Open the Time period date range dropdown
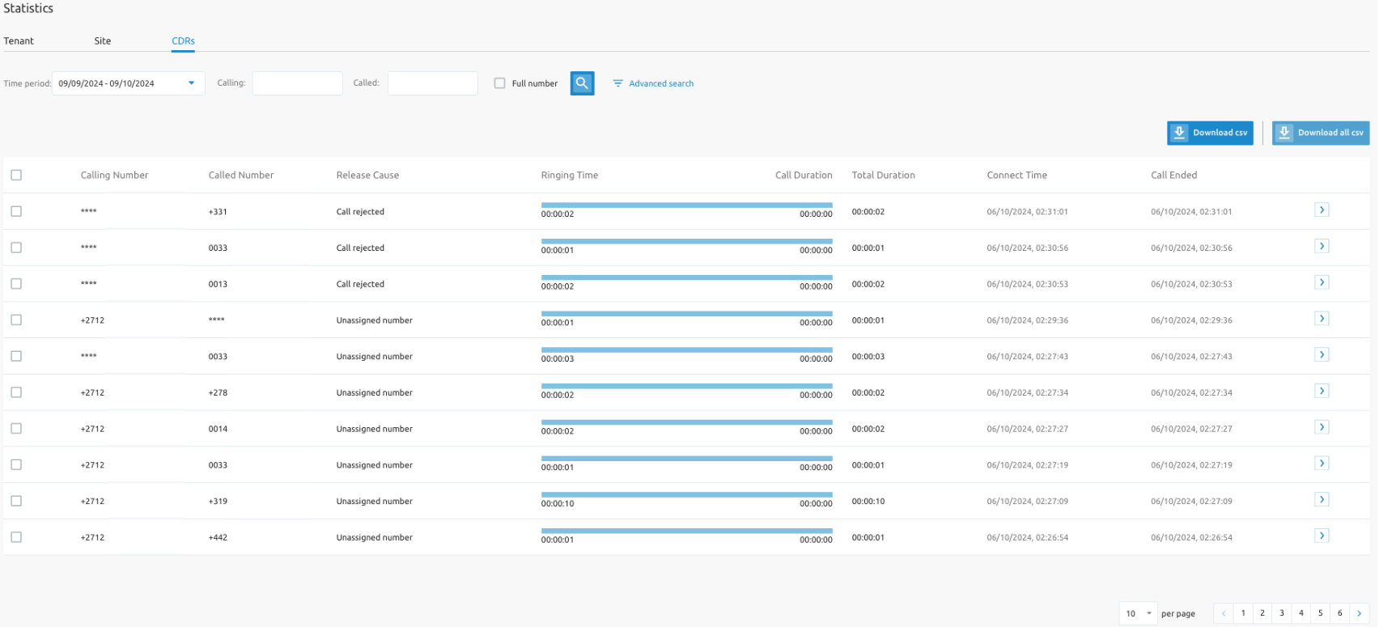The height and width of the screenshot is (627, 1379). coord(129,83)
